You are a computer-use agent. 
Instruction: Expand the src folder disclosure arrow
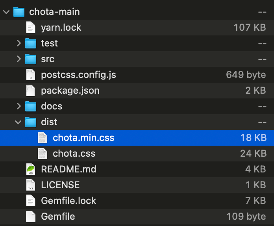[19, 59]
